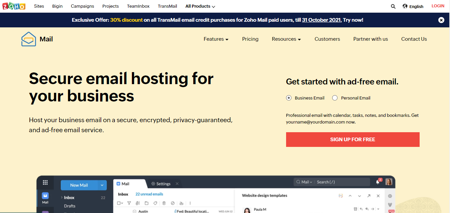Viewport: 450px width, 213px height.
Task: Open the apps grid in the mail client
Action: coord(45,183)
